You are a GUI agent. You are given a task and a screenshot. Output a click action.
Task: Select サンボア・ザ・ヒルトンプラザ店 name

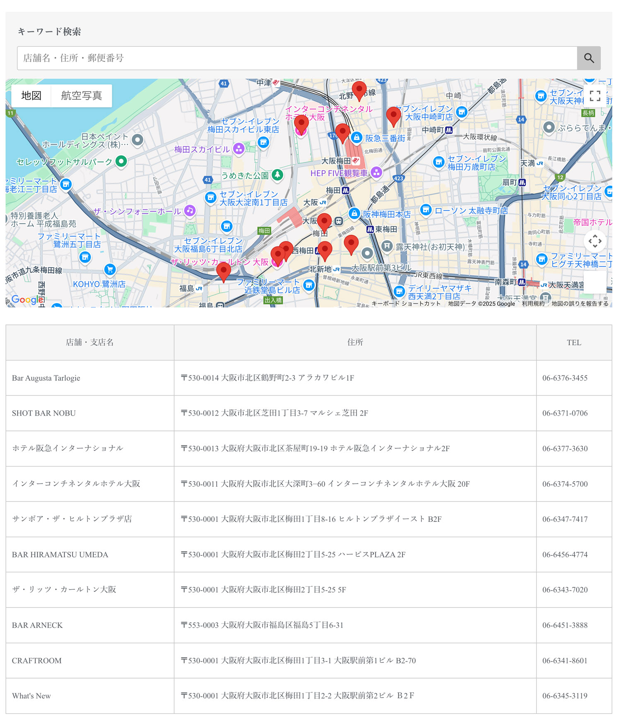click(72, 519)
